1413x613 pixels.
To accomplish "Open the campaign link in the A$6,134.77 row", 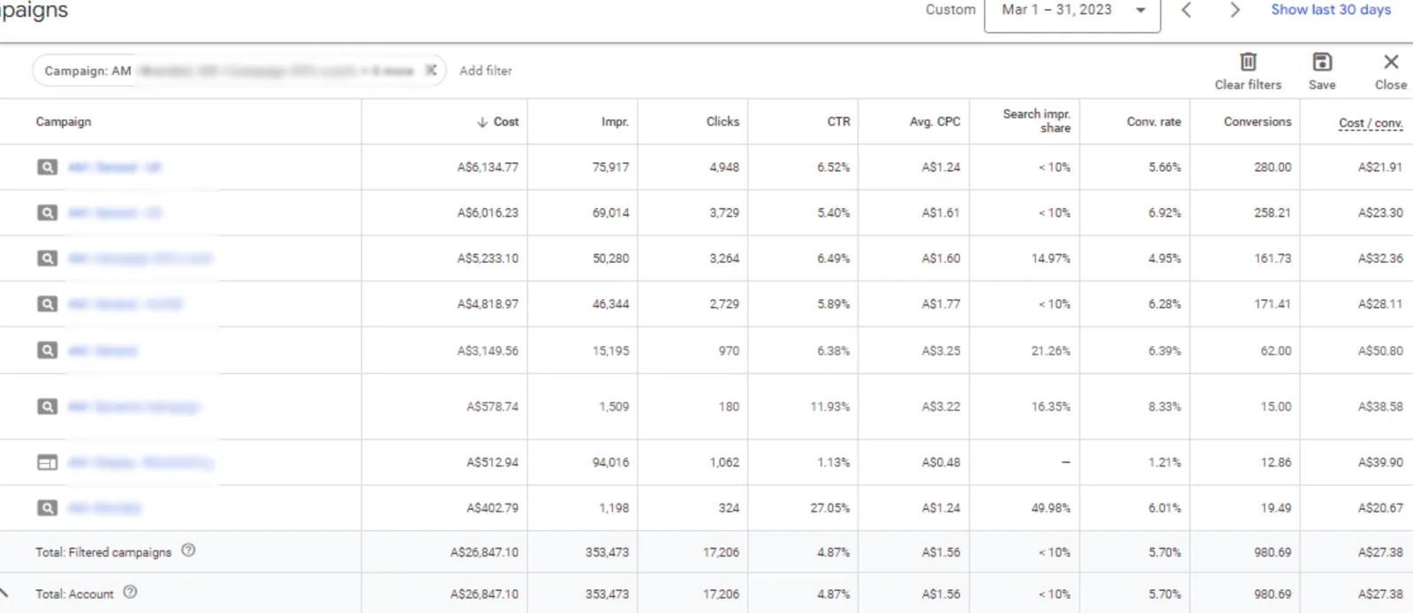I will (x=115, y=167).
